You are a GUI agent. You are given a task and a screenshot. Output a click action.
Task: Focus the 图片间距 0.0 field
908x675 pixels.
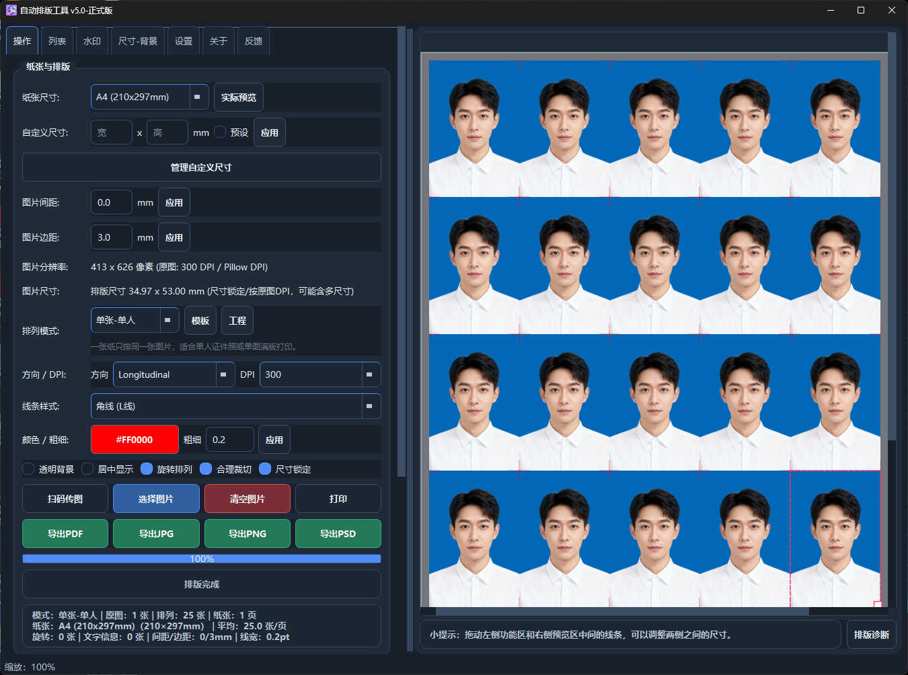(112, 202)
